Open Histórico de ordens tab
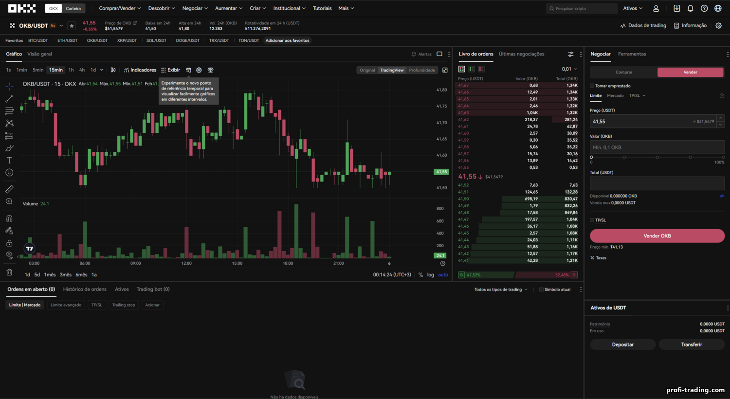 [85, 289]
